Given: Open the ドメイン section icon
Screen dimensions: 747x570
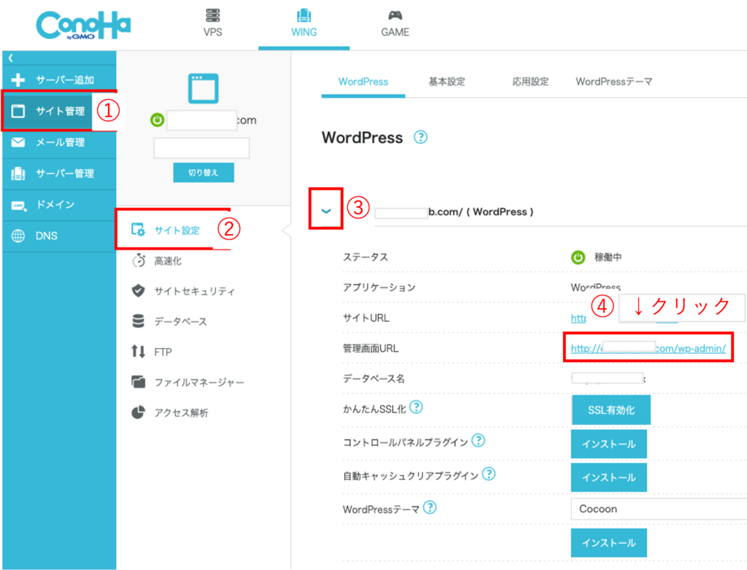Looking at the screenshot, I should coord(19,205).
